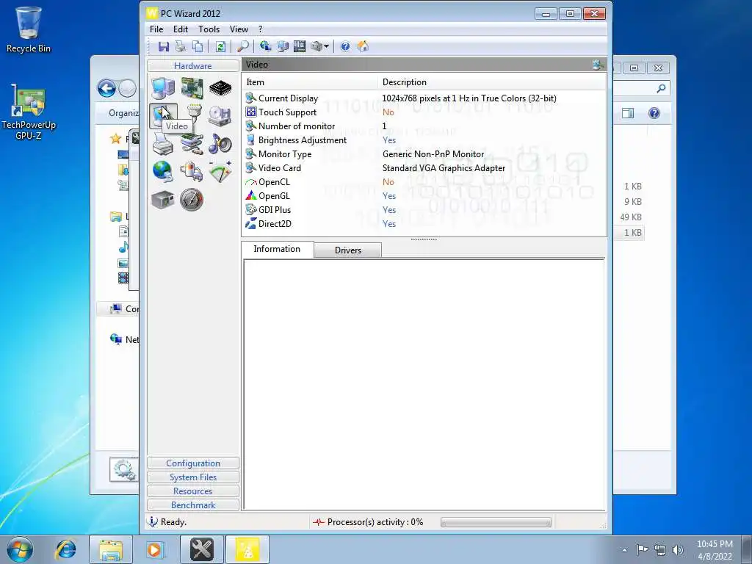Select the Direct2D row
The image size is (752, 564).
(x=424, y=223)
